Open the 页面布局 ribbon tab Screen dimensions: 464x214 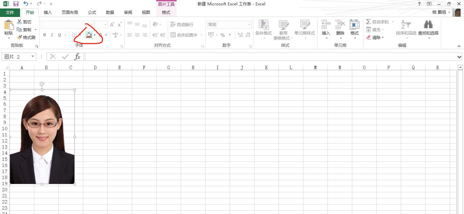[70, 12]
